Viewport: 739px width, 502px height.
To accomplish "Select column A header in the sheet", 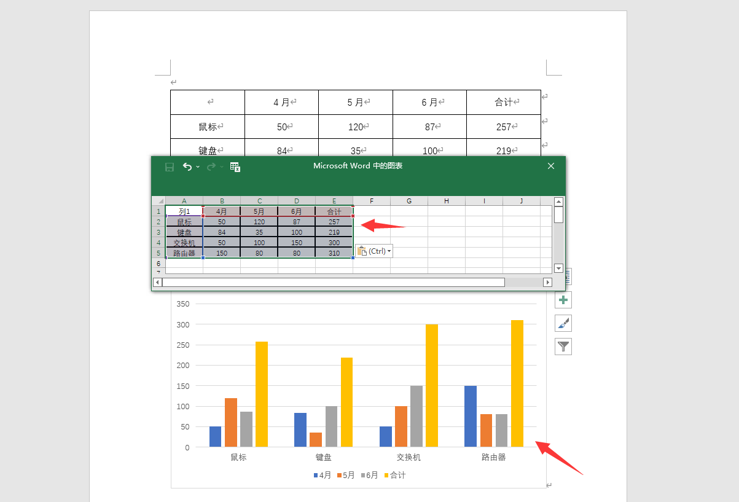I will click(x=184, y=201).
